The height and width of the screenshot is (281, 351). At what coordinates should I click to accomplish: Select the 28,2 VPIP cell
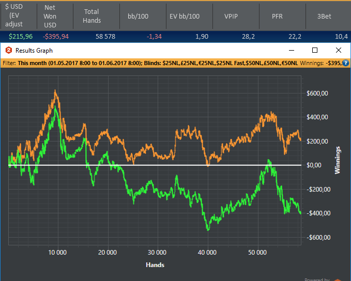248,37
